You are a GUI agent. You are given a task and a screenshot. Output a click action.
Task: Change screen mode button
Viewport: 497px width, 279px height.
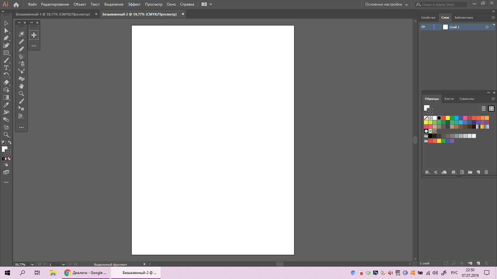[6, 172]
